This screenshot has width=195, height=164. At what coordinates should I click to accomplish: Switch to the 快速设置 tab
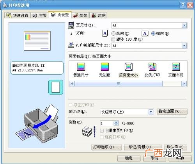[x=17, y=15]
